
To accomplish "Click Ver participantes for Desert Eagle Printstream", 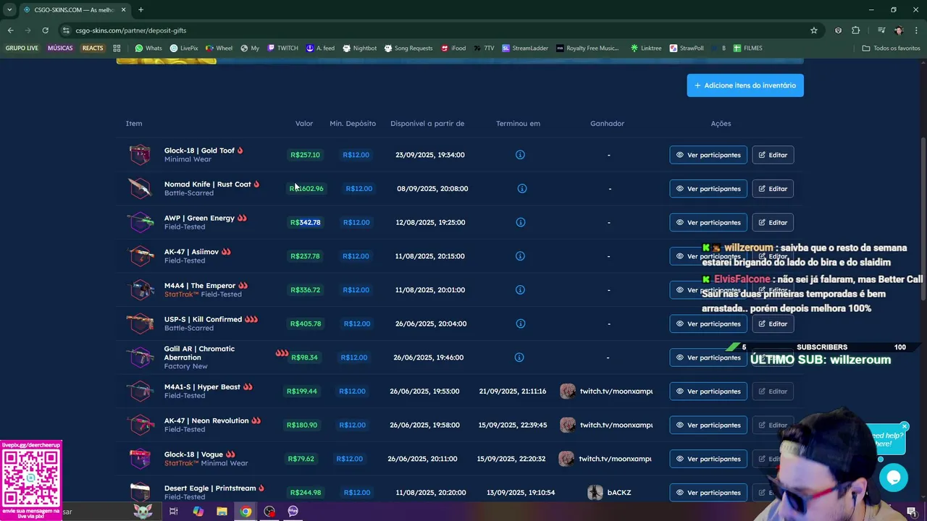I will tap(708, 493).
